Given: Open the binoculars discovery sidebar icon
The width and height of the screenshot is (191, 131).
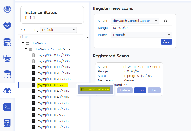Looking at the screenshot, I should click(7, 91).
